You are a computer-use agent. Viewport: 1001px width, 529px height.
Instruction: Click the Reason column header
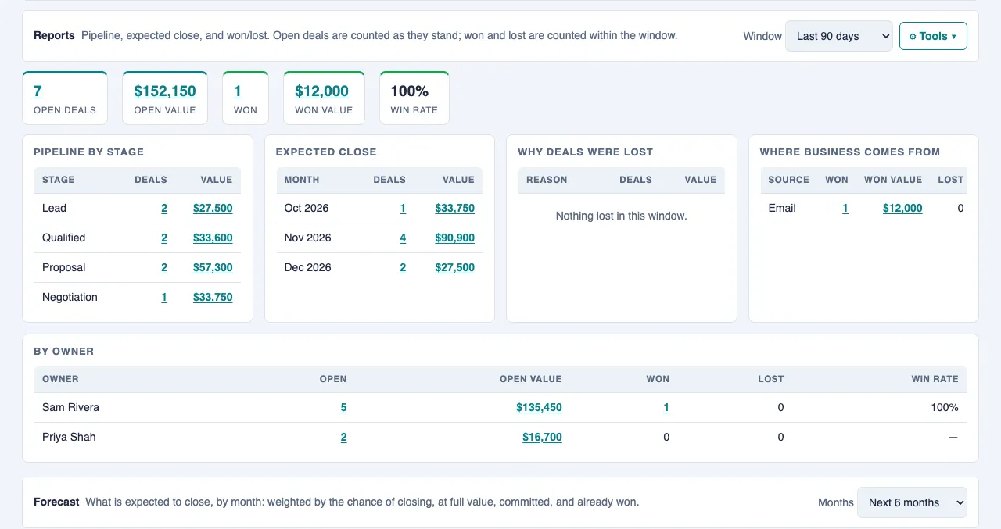click(x=547, y=179)
